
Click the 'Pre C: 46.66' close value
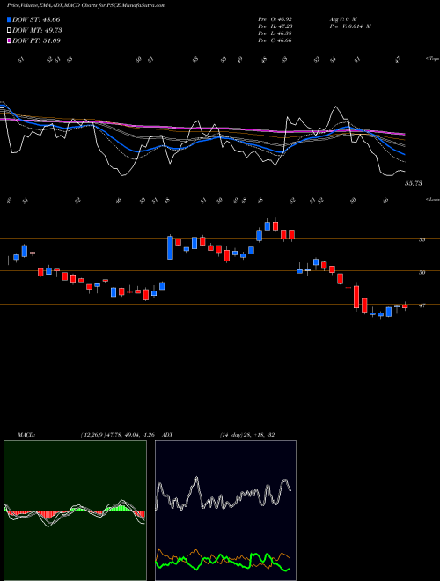tap(275, 40)
